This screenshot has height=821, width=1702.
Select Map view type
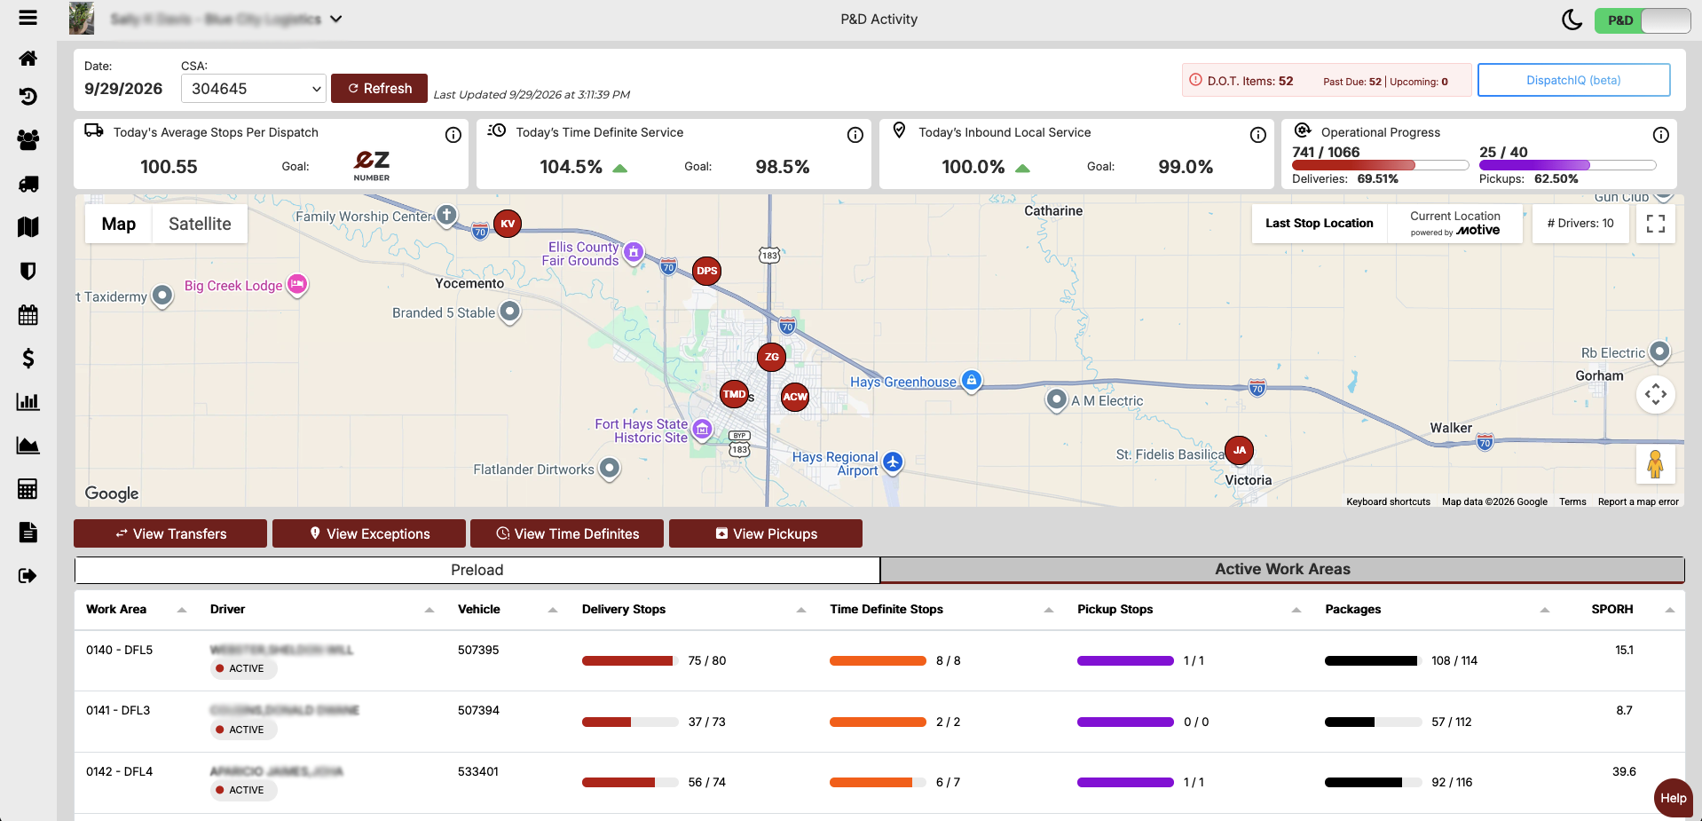[119, 224]
